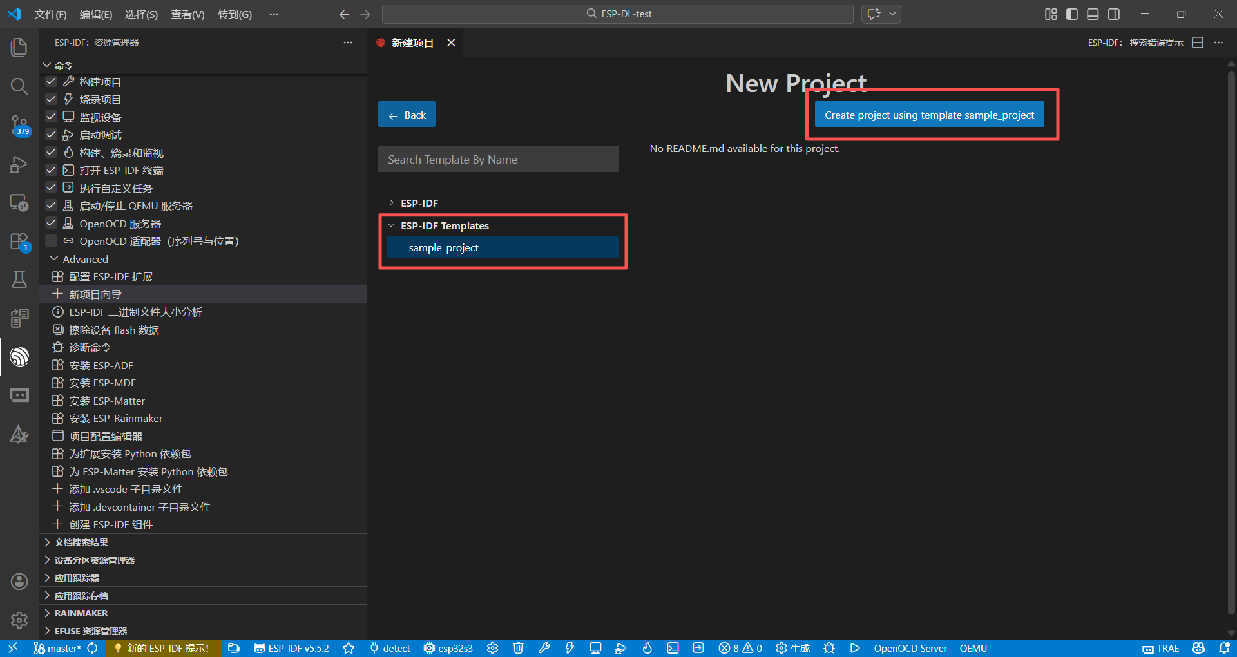Expand the ESP-IDF template group

(x=391, y=203)
